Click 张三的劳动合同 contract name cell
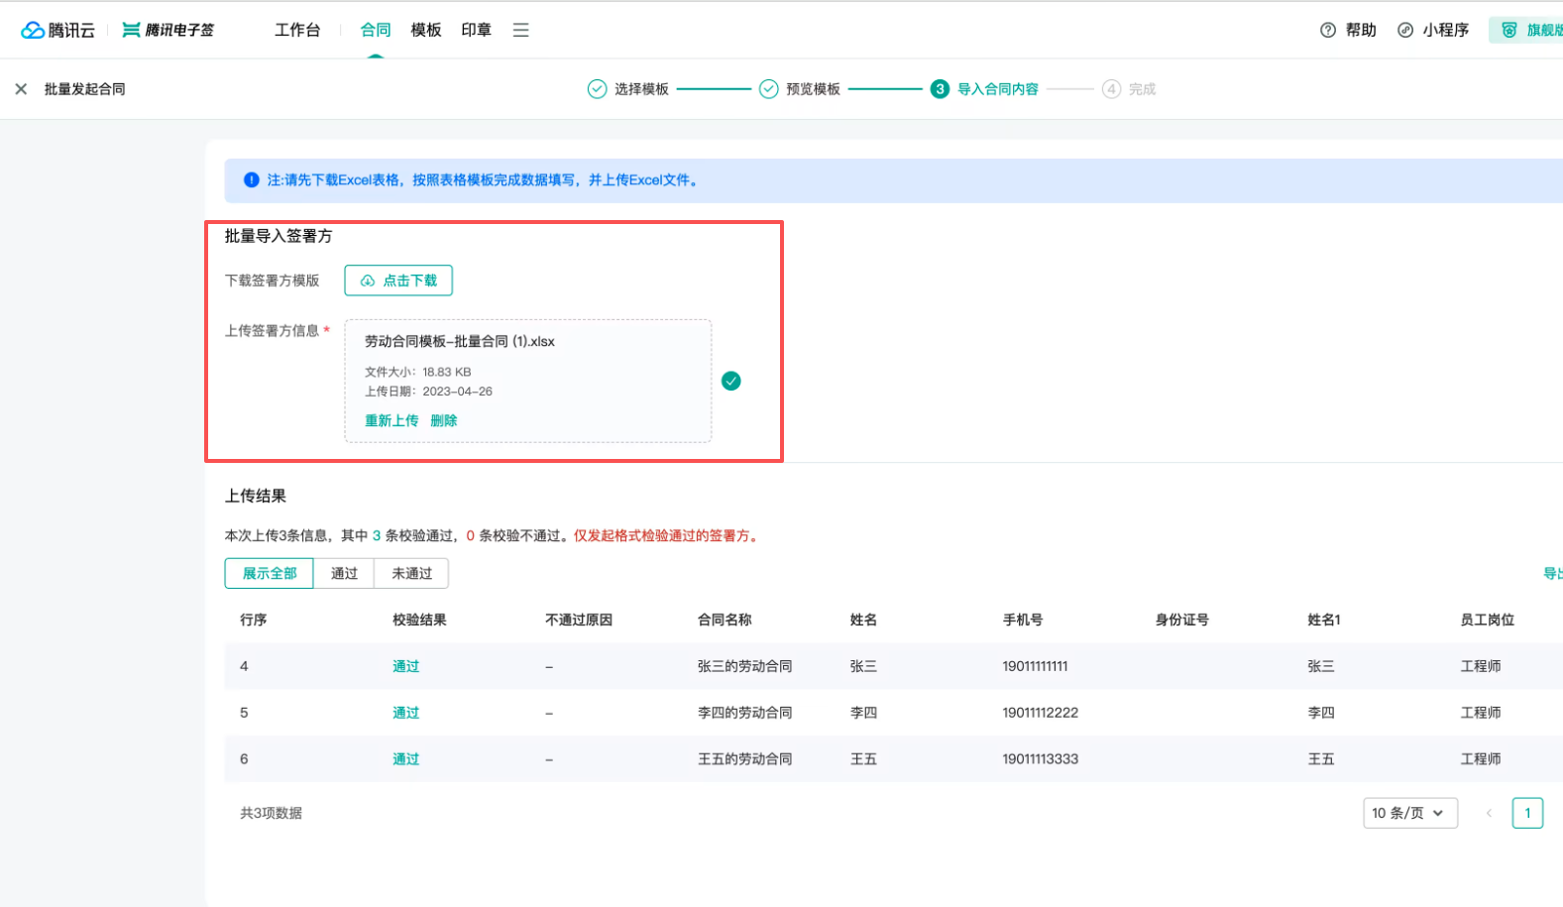 pos(744,666)
